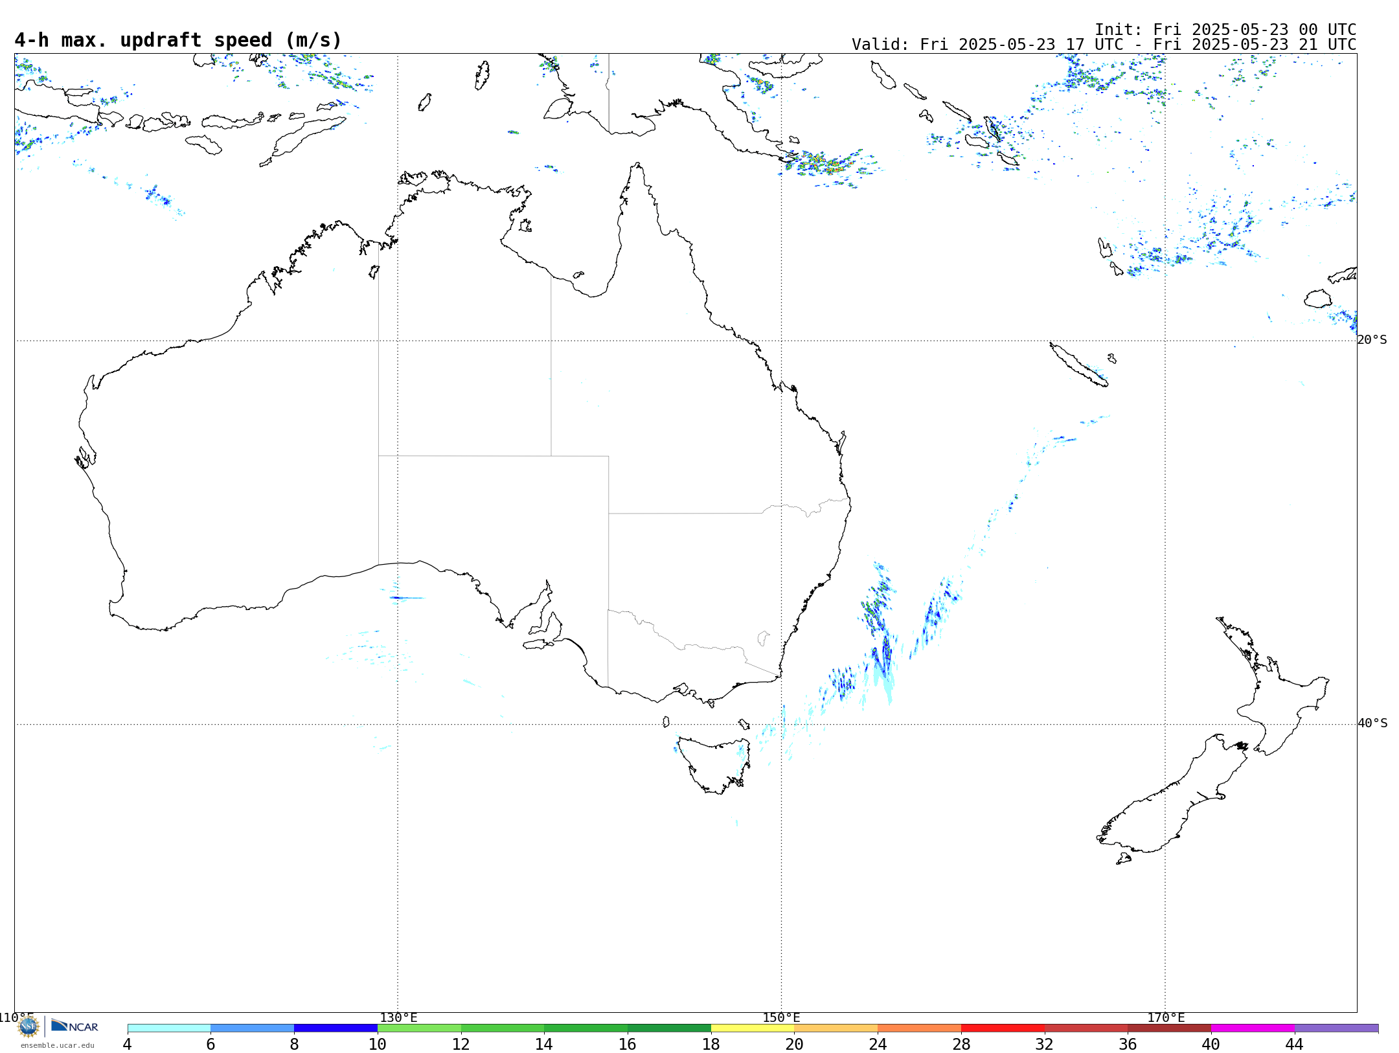Click the colorbar tick label '24'
Screen dimensions: 1399x1053
[x=878, y=1044]
